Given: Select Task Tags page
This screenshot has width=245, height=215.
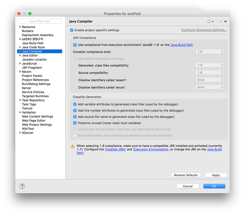Looking at the screenshot, I should 29,104.
